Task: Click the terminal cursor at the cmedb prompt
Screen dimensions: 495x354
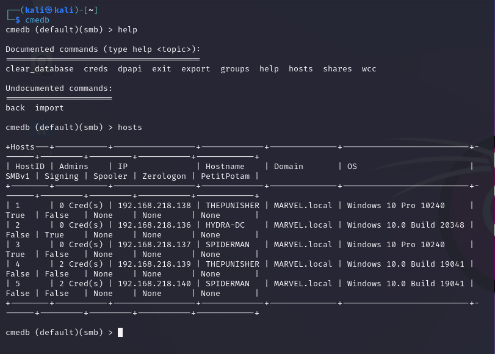Action: 120,332
